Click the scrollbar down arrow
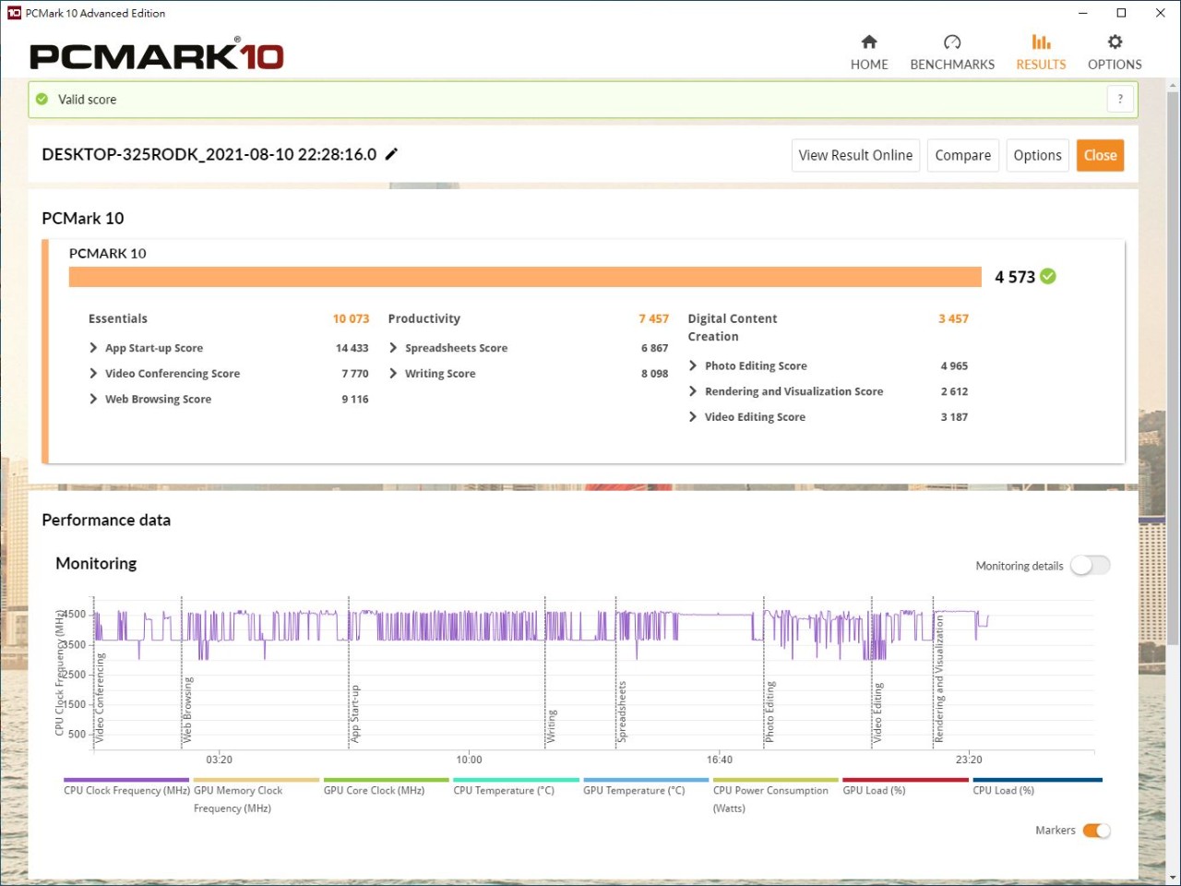This screenshot has width=1181, height=886. pos(1173,878)
